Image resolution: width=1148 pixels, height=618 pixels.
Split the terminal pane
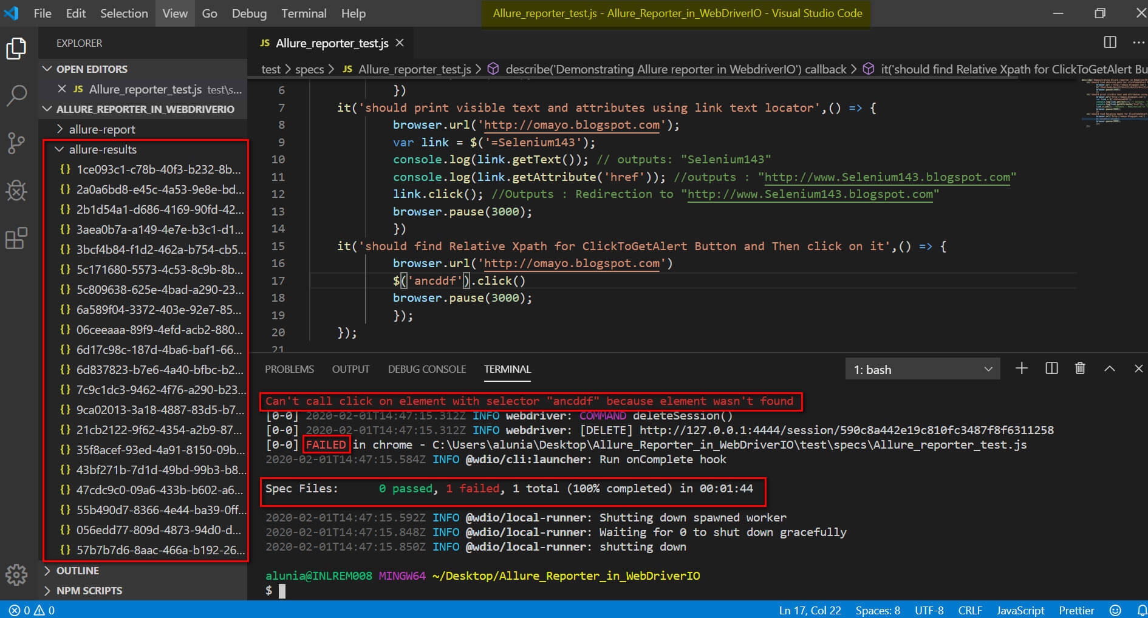pos(1051,368)
